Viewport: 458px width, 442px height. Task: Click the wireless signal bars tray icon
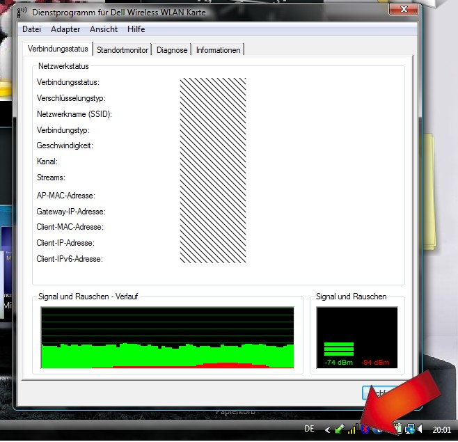click(x=353, y=429)
